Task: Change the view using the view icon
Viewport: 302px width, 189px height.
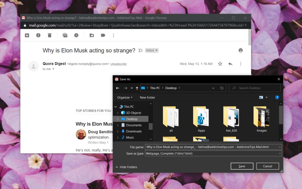Action: 261,97
